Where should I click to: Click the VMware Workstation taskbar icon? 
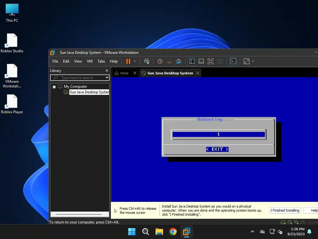187,232
